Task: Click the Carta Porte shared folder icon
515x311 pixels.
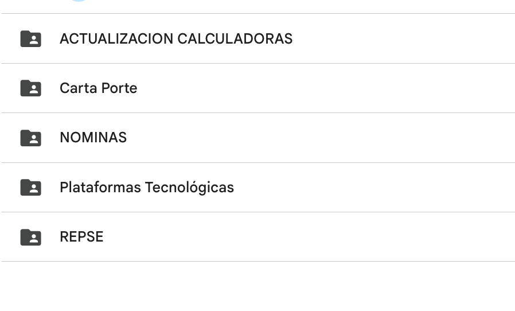Action: pos(30,88)
